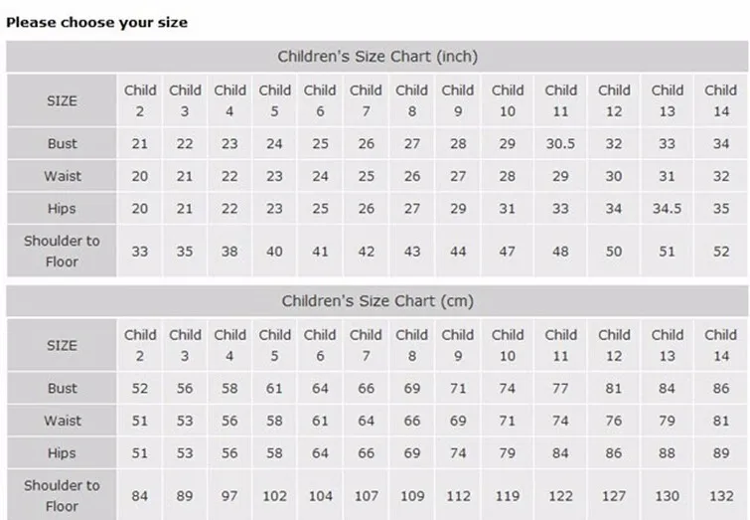Click the 34.5 hips value cell
The width and height of the screenshot is (750, 520).
(x=668, y=208)
